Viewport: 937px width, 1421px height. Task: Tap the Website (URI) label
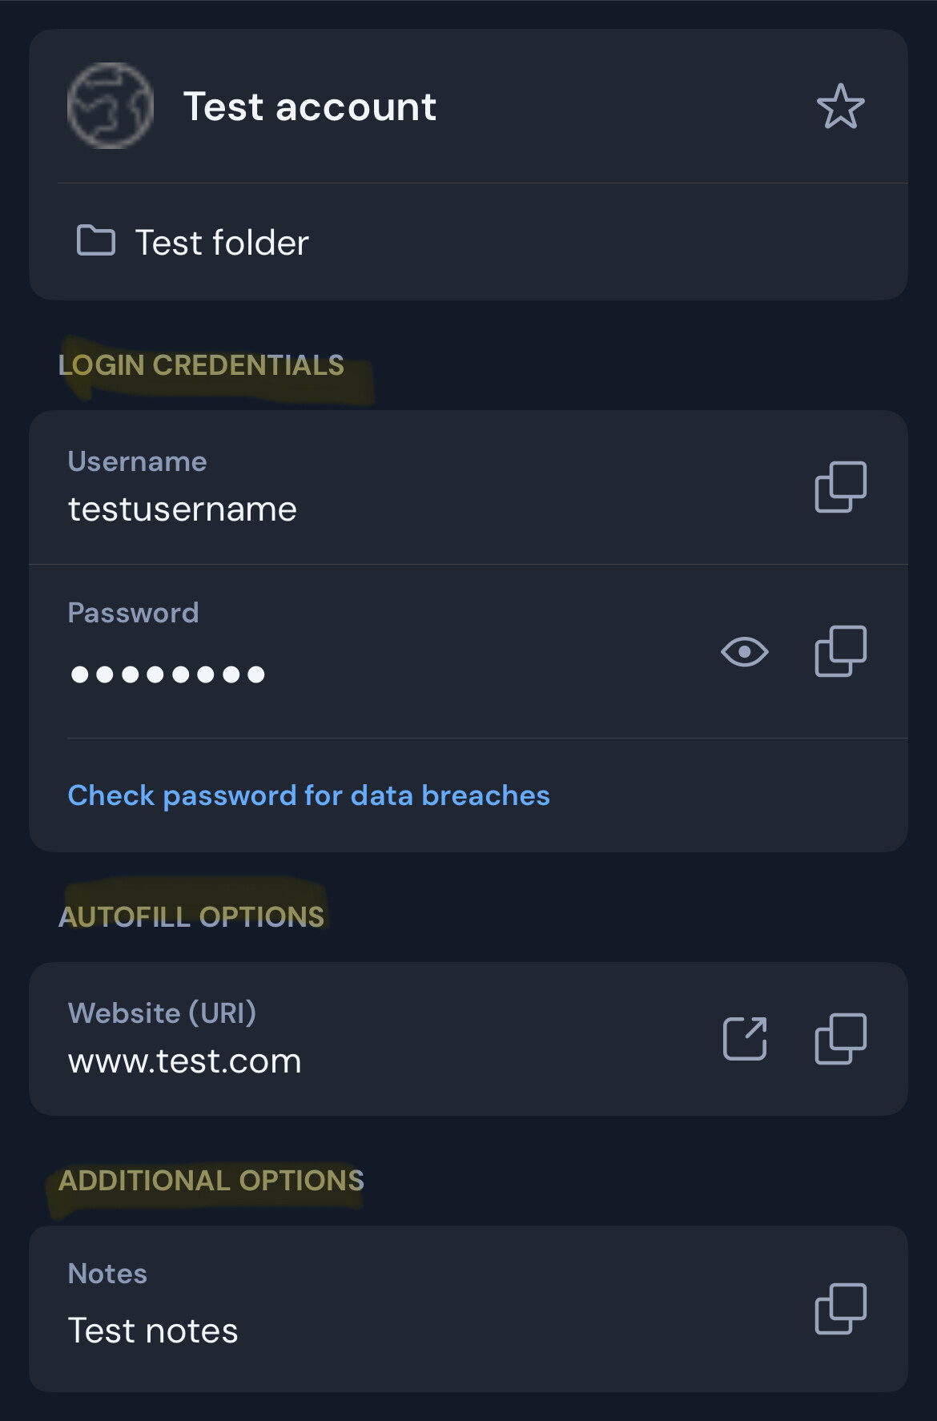(162, 1013)
